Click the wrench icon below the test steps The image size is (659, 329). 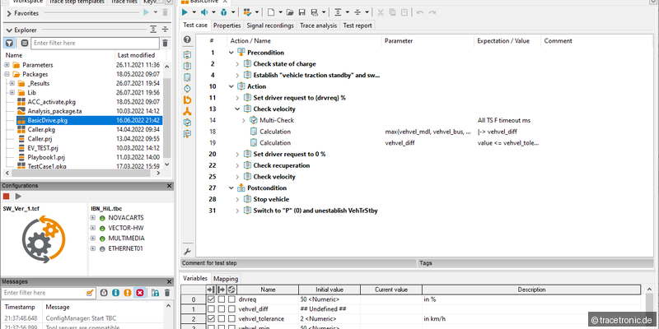(x=187, y=251)
